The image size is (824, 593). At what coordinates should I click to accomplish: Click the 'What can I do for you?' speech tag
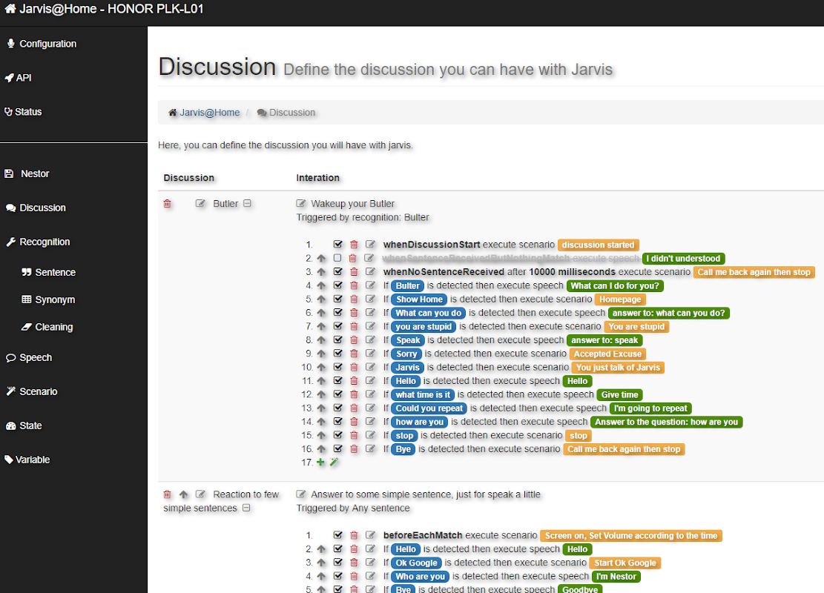point(615,285)
